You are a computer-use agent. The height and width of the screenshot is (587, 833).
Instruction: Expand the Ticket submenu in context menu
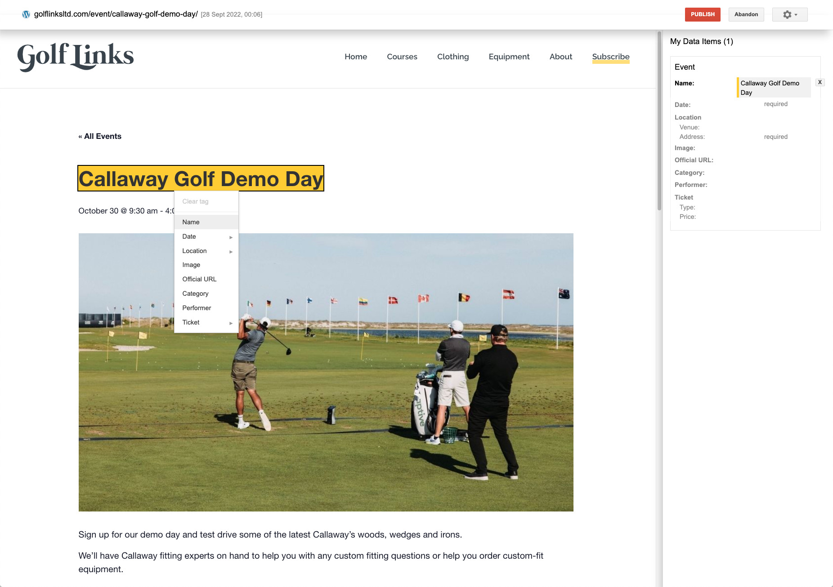point(206,322)
